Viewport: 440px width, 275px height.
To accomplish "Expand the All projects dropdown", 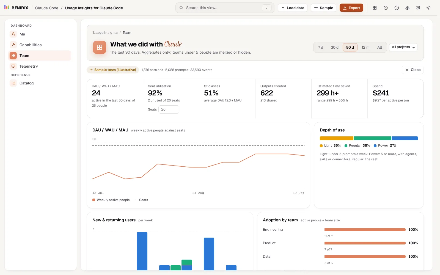I will coord(403,47).
